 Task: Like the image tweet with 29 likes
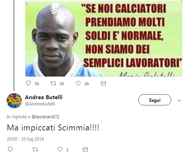pyautogui.click(x=78, y=83)
